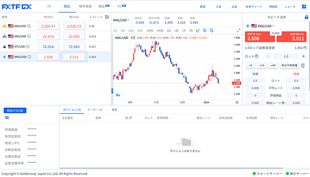The width and height of the screenshot is (310, 177).
Task: Click horizontal scrollbar under positions table
Action: coord(171,168)
